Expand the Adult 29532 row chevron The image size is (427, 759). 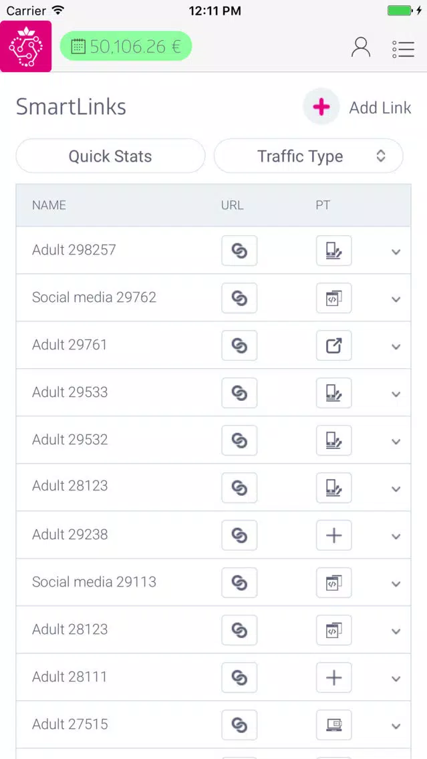click(396, 442)
